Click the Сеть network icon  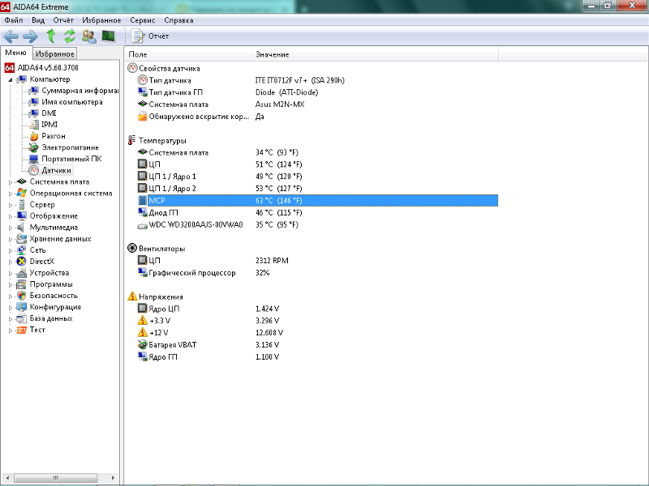pos(22,250)
